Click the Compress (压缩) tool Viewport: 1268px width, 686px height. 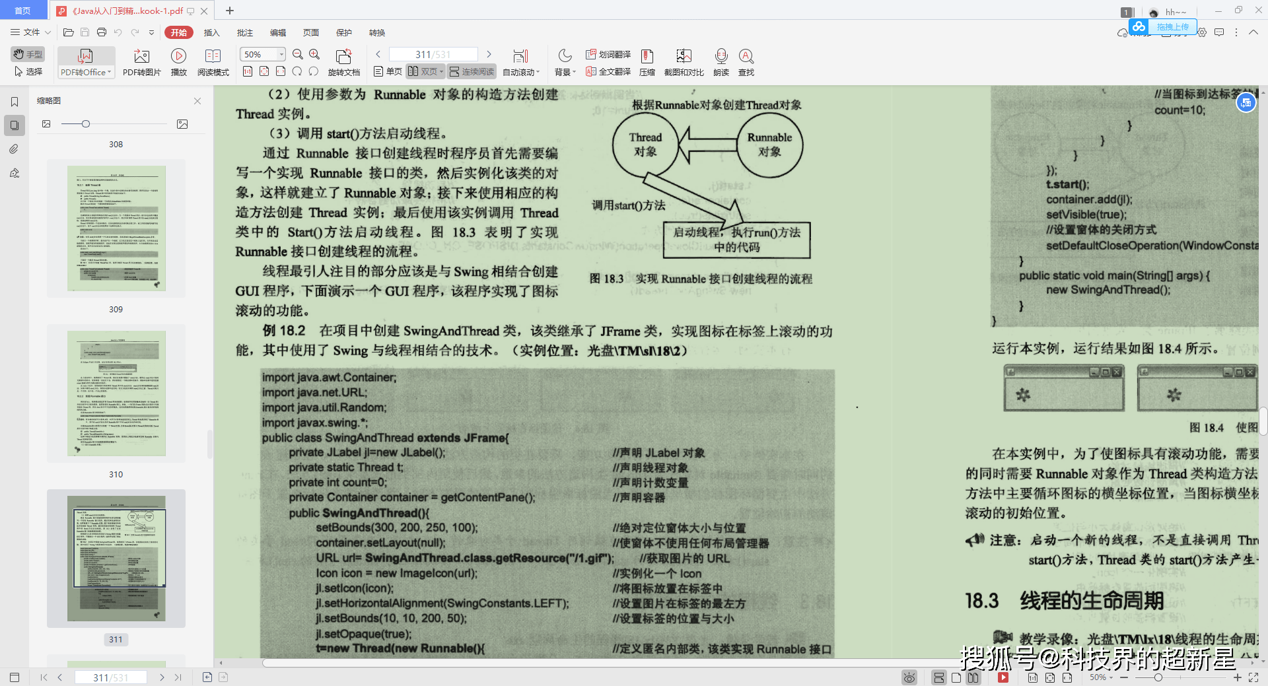click(x=647, y=62)
